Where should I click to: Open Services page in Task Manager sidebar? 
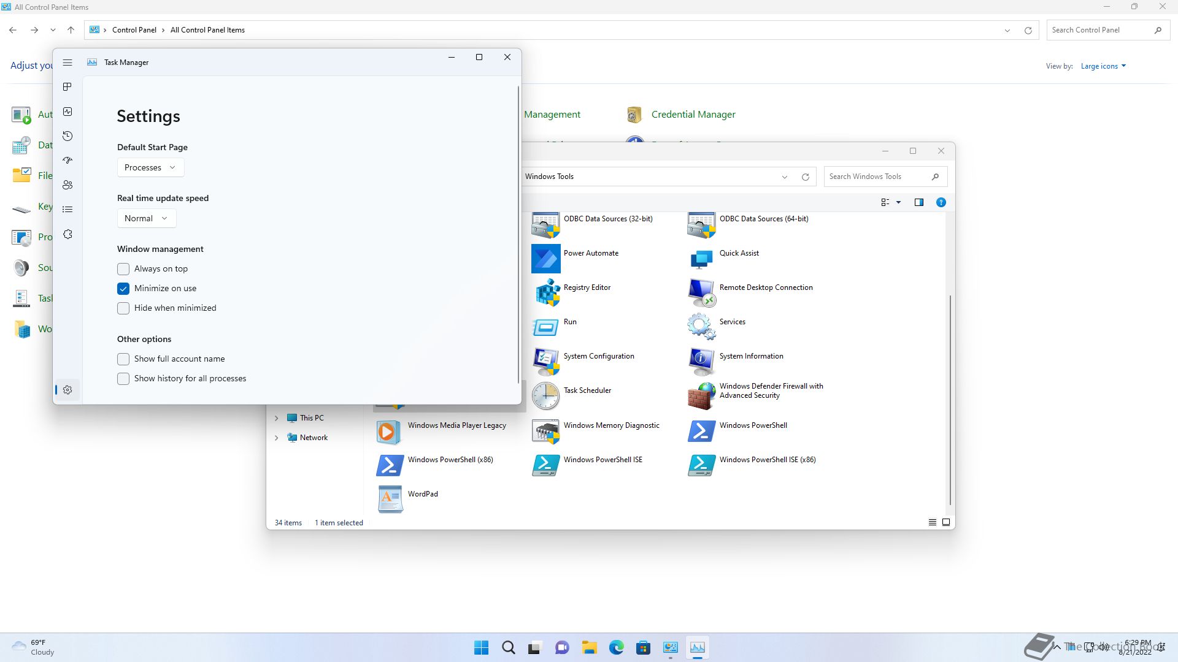pos(67,235)
